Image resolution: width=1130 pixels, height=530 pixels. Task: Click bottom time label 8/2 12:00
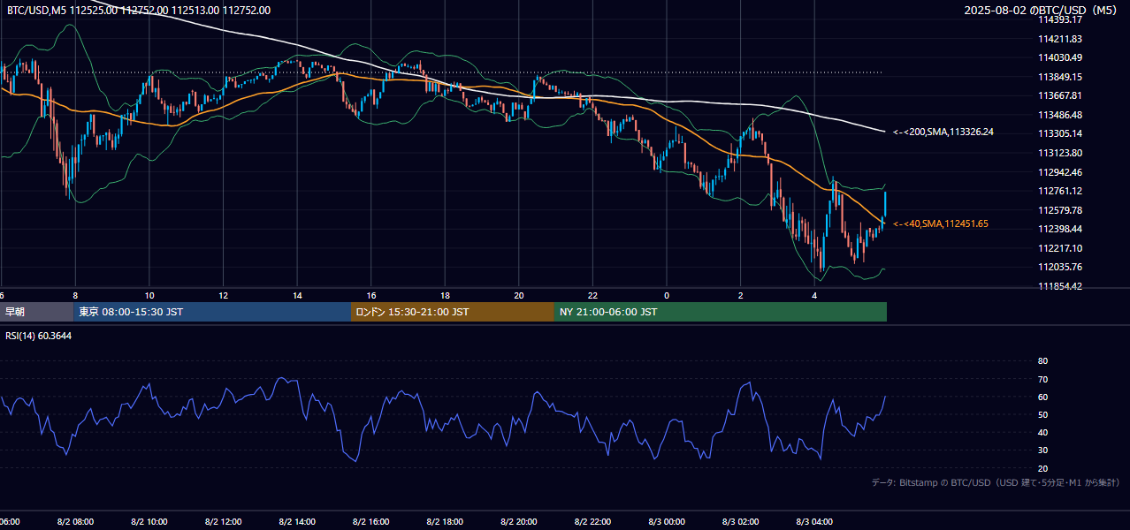224,522
